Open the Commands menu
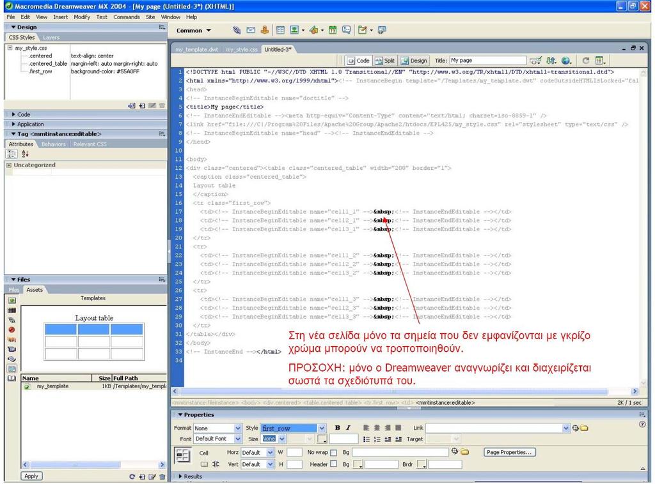Image resolution: width=655 pixels, height=484 pixels. [127, 17]
